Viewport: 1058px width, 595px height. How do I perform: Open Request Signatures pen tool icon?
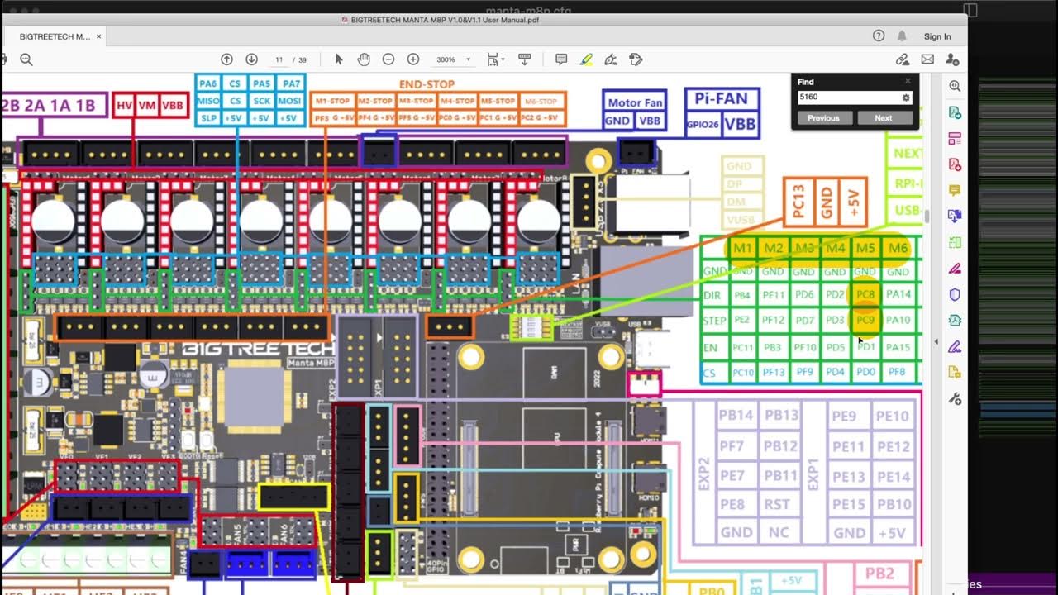coord(955,346)
